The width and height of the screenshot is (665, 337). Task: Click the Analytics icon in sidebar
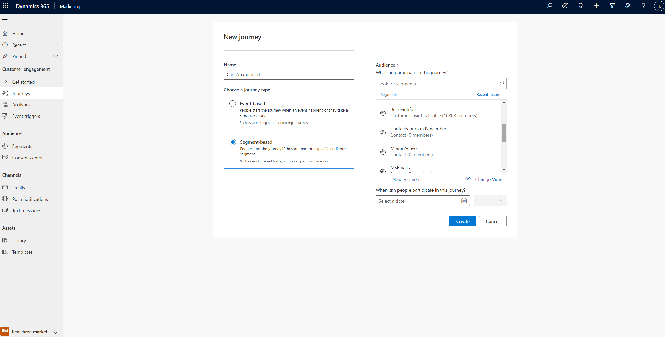tap(5, 104)
